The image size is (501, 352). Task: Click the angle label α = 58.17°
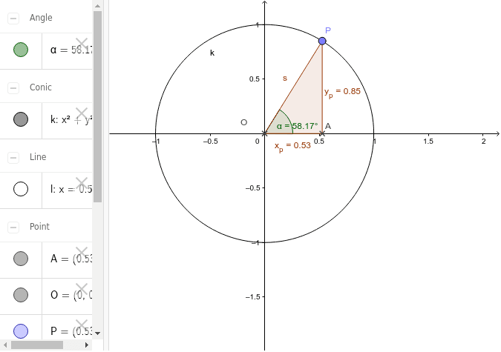pyautogui.click(x=298, y=126)
